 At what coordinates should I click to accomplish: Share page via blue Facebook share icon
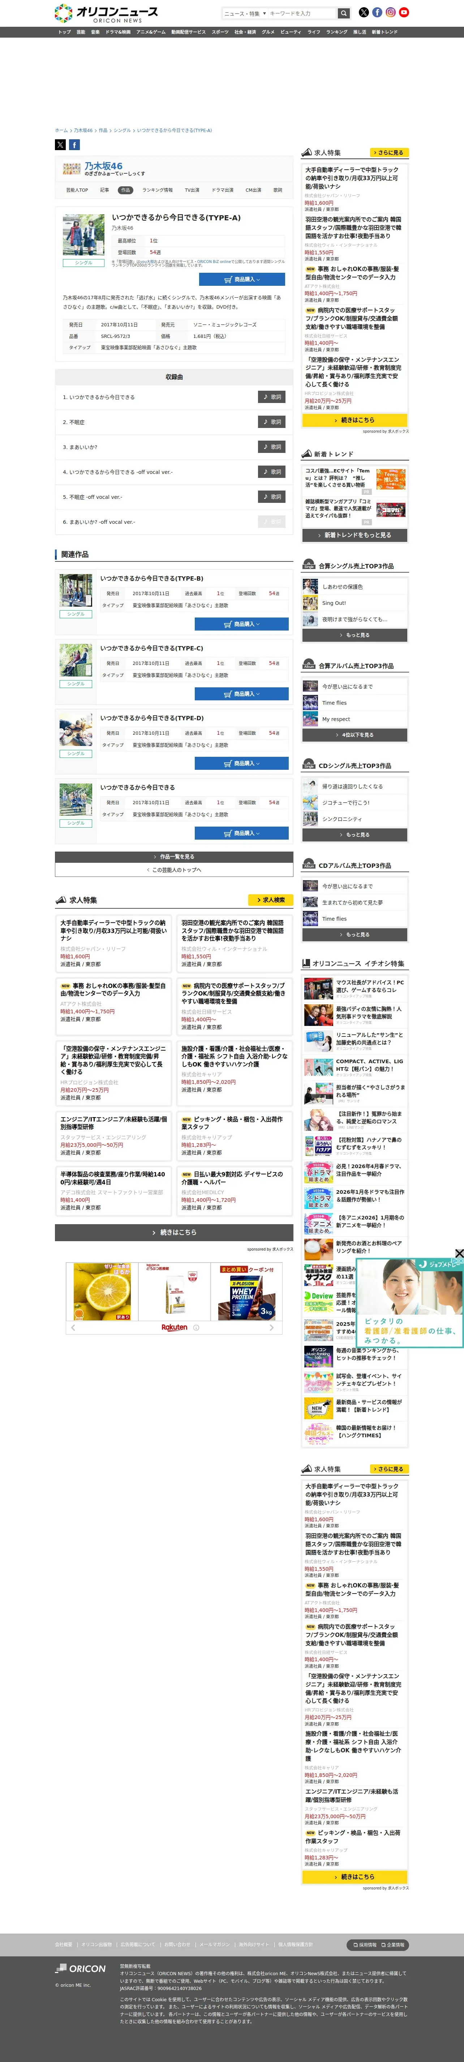point(74,145)
